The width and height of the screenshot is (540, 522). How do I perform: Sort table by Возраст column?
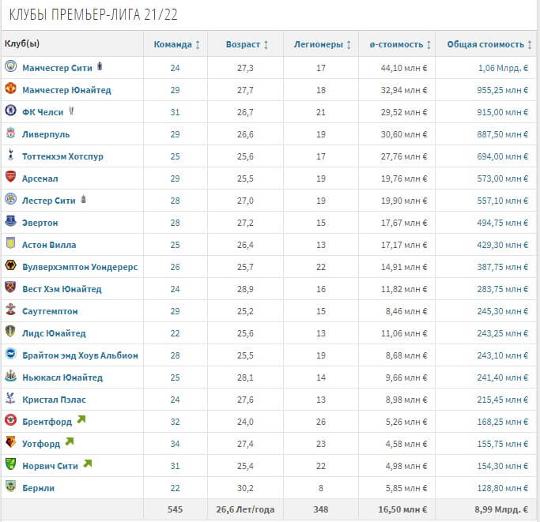(247, 44)
